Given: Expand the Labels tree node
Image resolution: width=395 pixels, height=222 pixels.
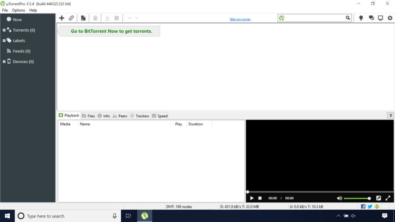Looking at the screenshot, I should click(4, 40).
